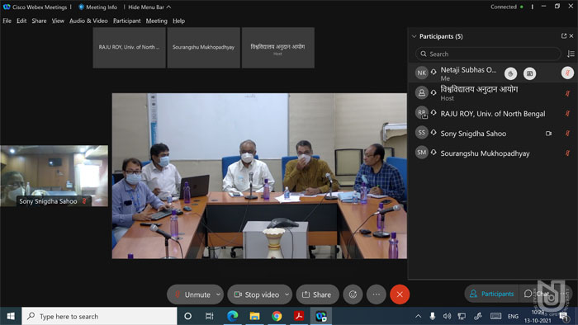The image size is (578, 325).
Task: Open Google Chrome from taskbar
Action: coord(277,316)
